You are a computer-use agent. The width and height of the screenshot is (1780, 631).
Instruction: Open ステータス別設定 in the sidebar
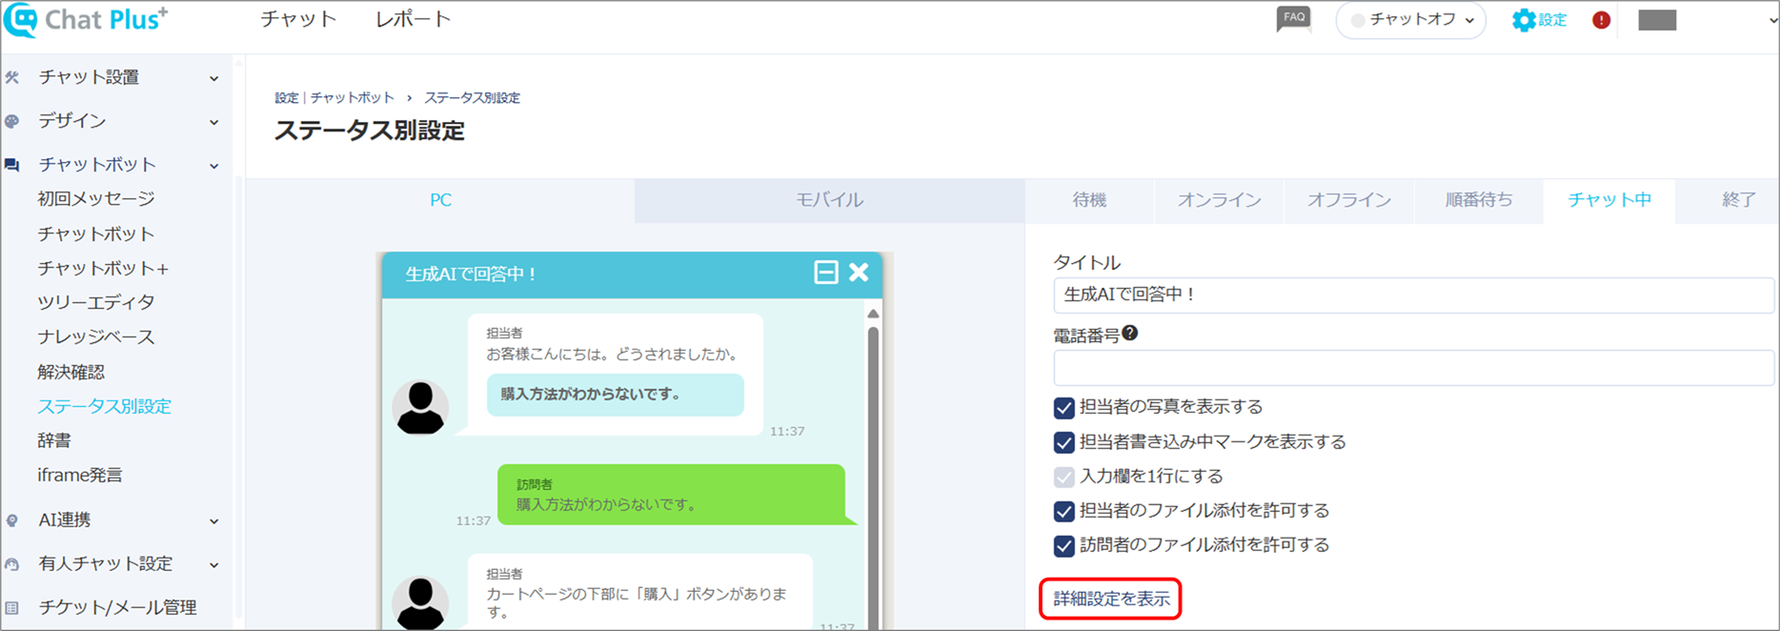tap(104, 406)
